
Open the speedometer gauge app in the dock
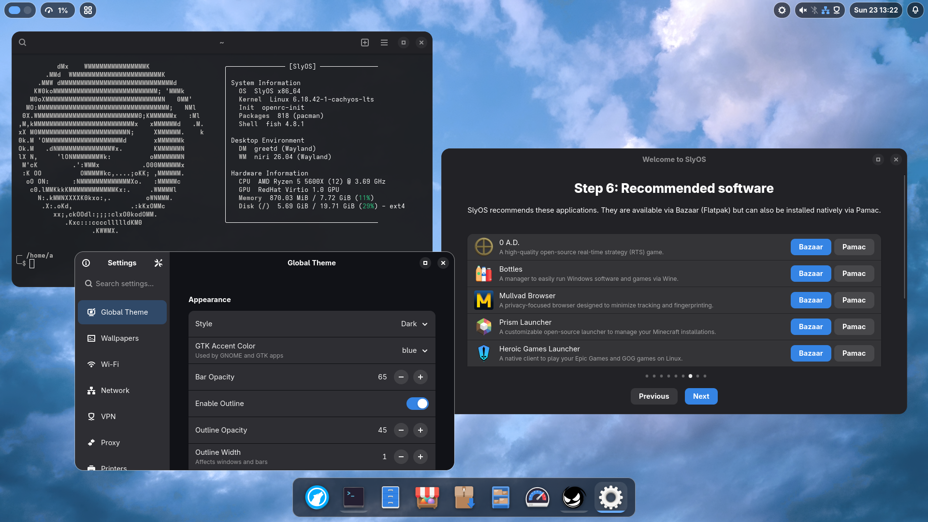(x=537, y=497)
